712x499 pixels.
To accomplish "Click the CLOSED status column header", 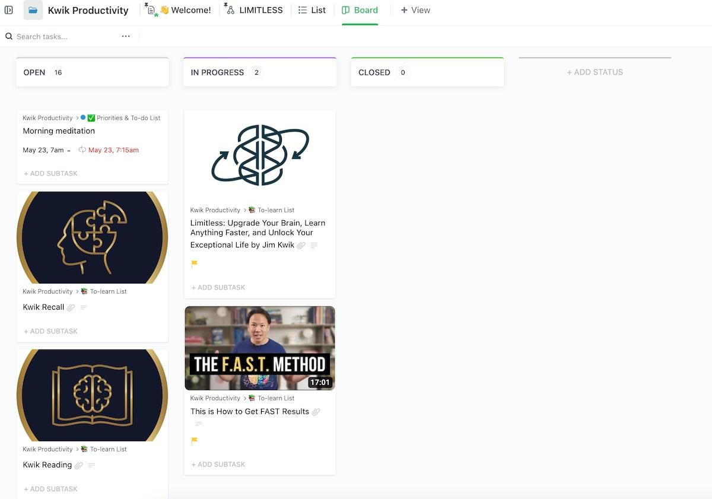I will 427,72.
